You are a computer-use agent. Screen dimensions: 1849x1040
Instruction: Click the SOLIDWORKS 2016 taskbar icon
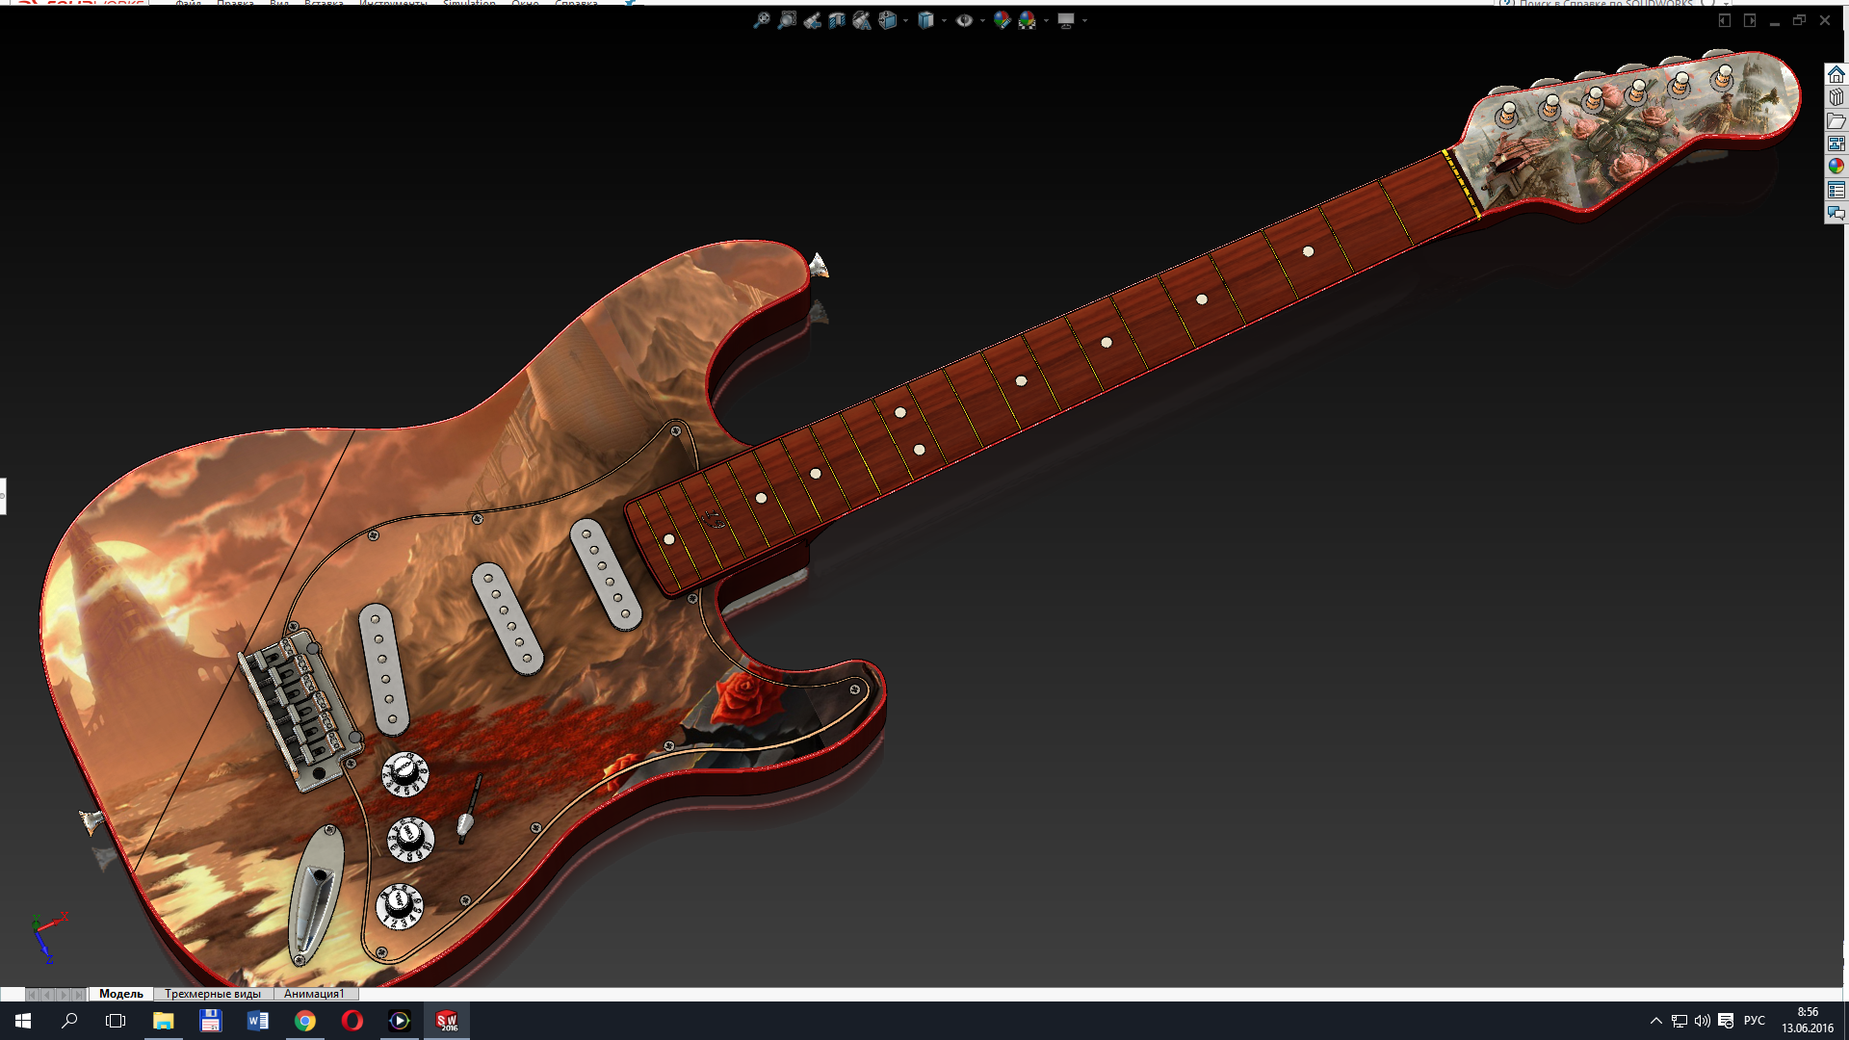pyautogui.click(x=447, y=1021)
